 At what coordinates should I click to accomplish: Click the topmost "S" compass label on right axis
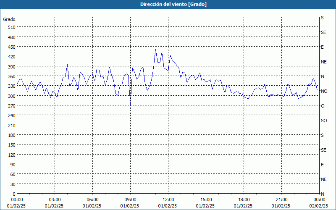322,18
